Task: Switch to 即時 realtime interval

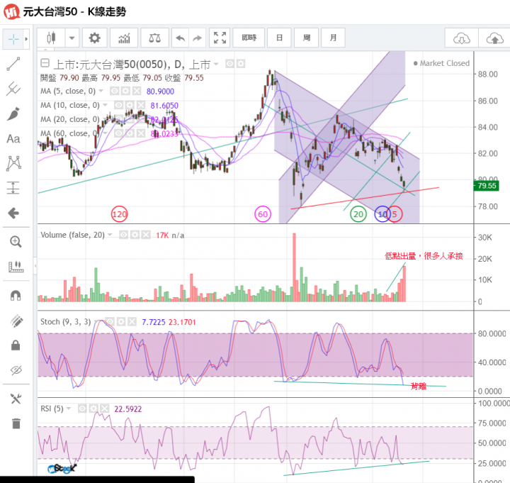Action: (249, 38)
